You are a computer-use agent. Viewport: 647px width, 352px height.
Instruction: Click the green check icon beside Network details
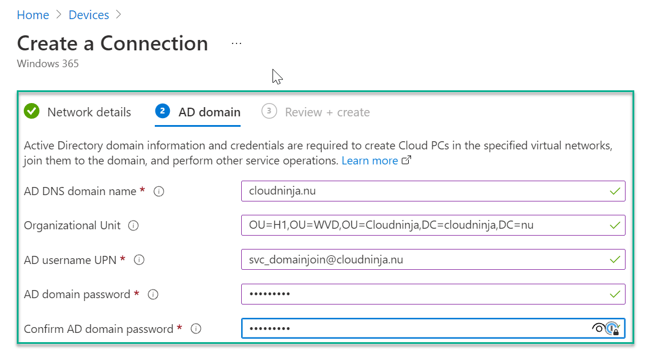point(32,111)
